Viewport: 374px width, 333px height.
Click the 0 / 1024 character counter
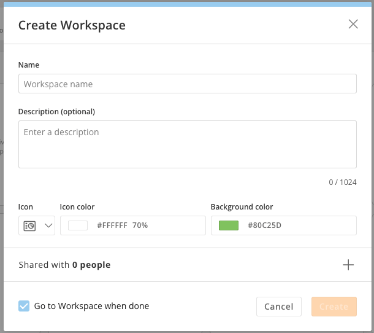343,182
